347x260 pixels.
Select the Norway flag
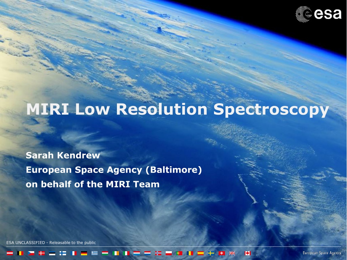[x=158, y=253]
